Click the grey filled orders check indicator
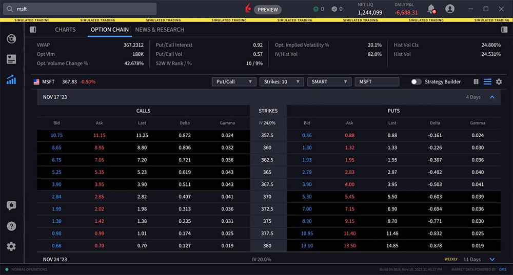 (334, 9)
